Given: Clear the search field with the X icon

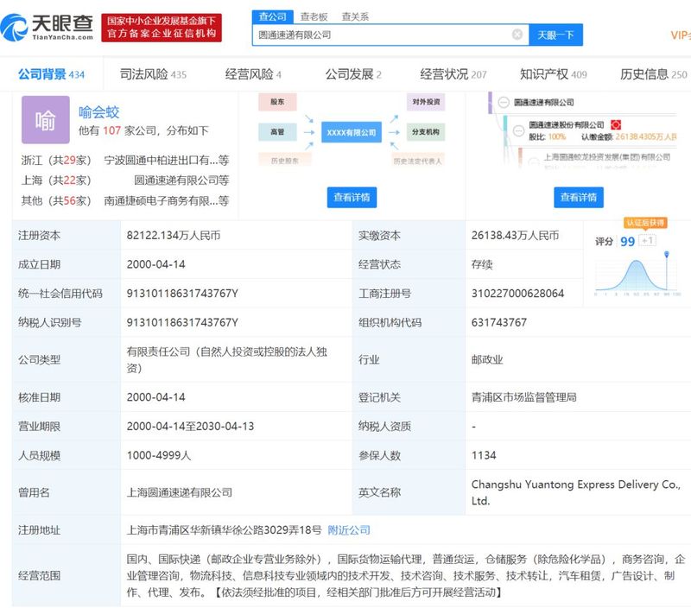Looking at the screenshot, I should [x=517, y=35].
